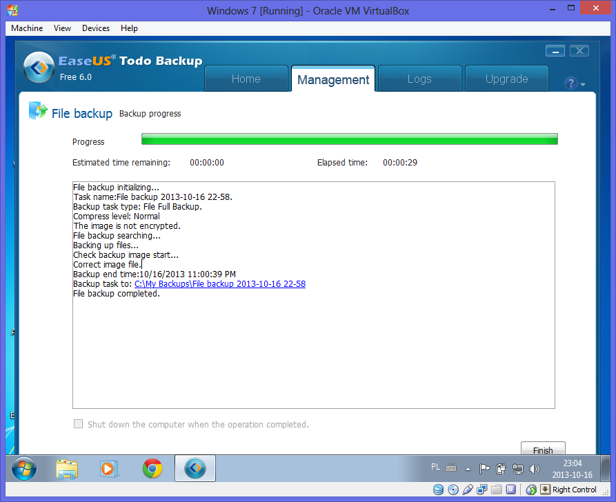Open the Logs tab

[419, 79]
